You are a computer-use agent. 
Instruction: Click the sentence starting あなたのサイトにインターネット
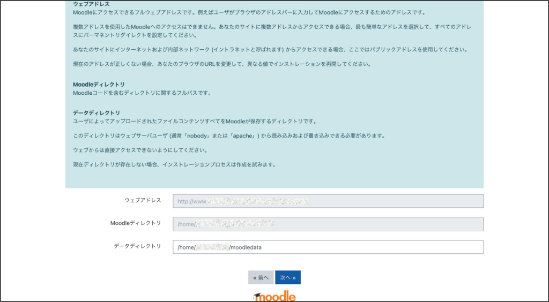point(270,50)
